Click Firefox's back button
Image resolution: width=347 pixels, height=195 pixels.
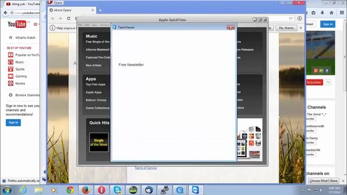click(x=5, y=13)
